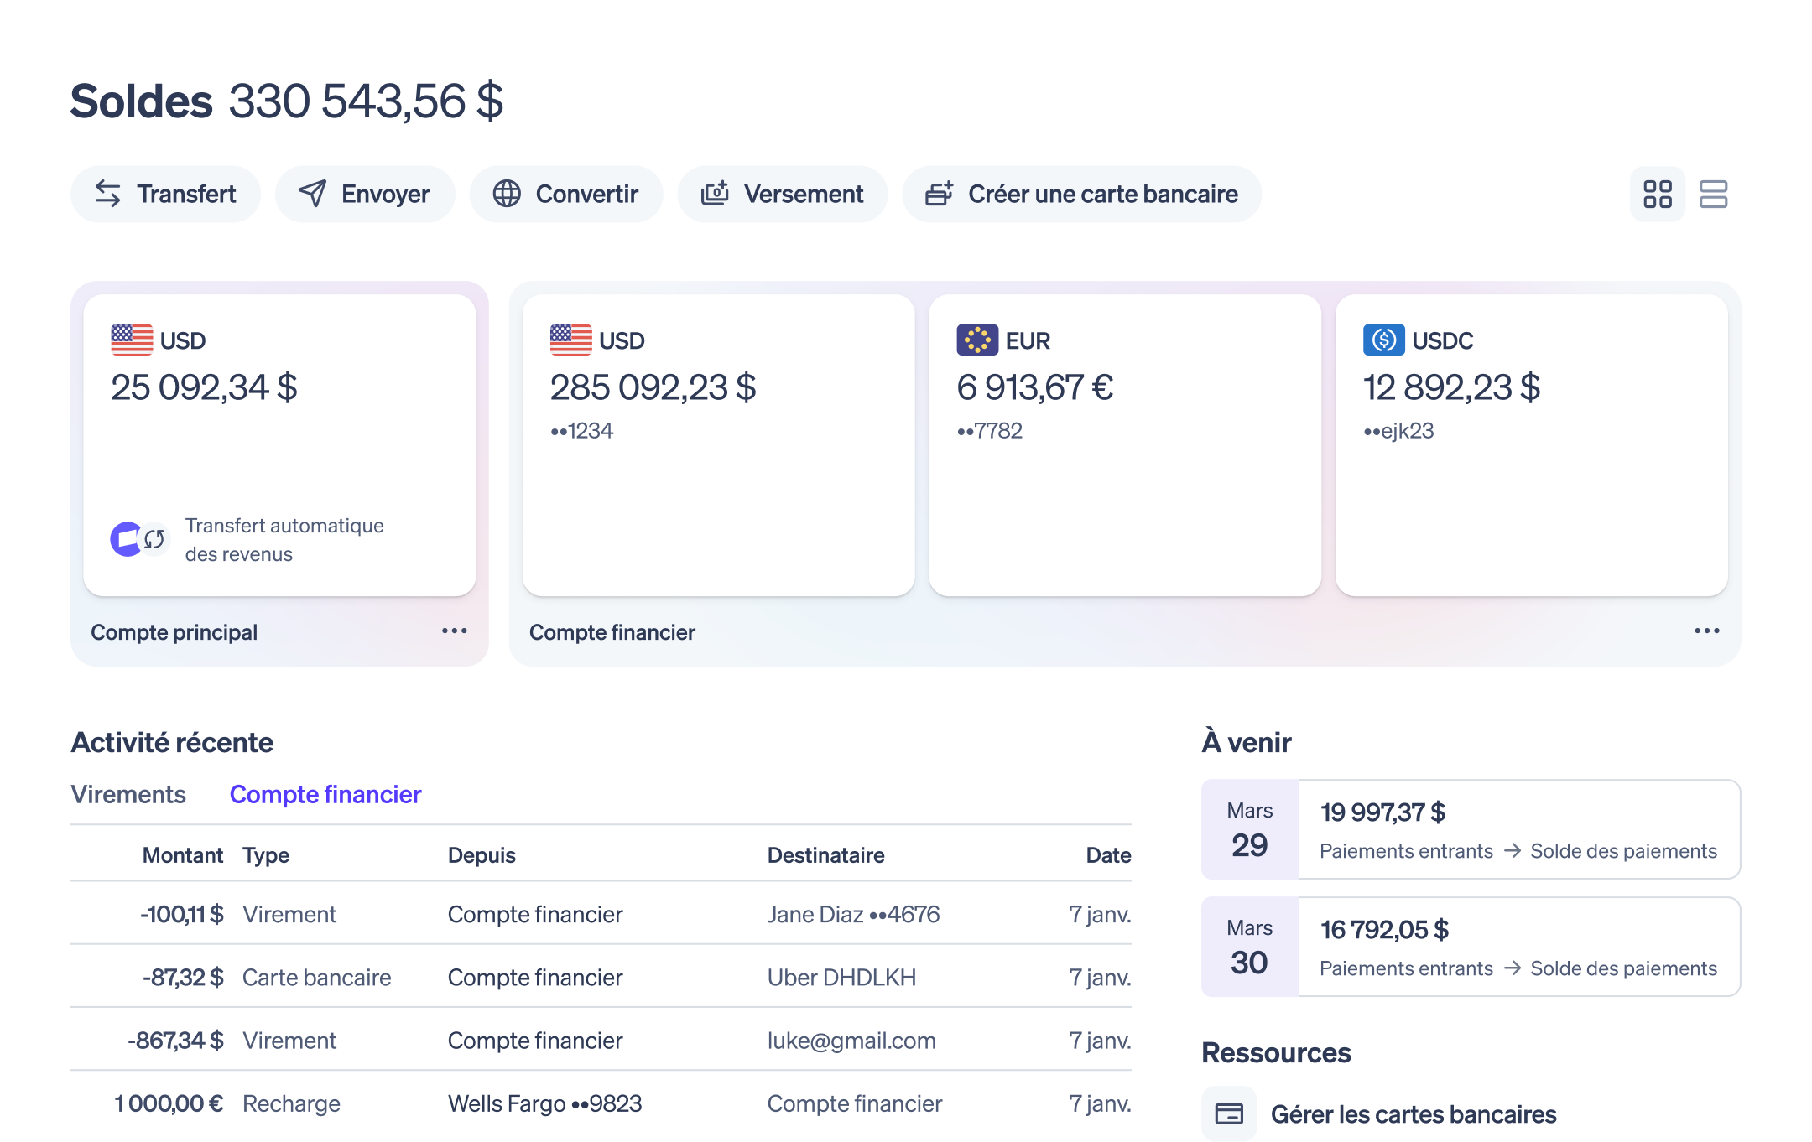Click the Créer une carte bancaire button

pyautogui.click(x=1081, y=194)
